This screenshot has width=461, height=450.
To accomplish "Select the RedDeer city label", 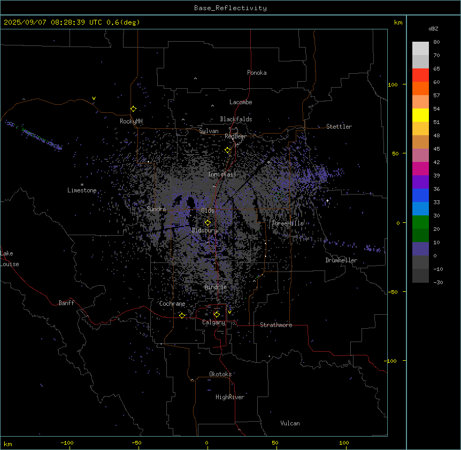I will point(236,136).
